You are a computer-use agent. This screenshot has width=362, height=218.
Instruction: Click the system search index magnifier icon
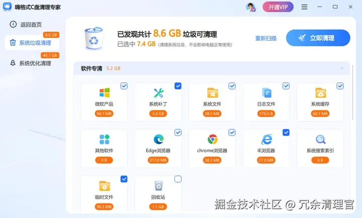point(320,139)
